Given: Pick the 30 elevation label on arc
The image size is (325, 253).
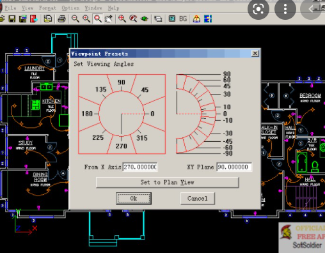Looking at the screenshot, I should (x=227, y=94).
